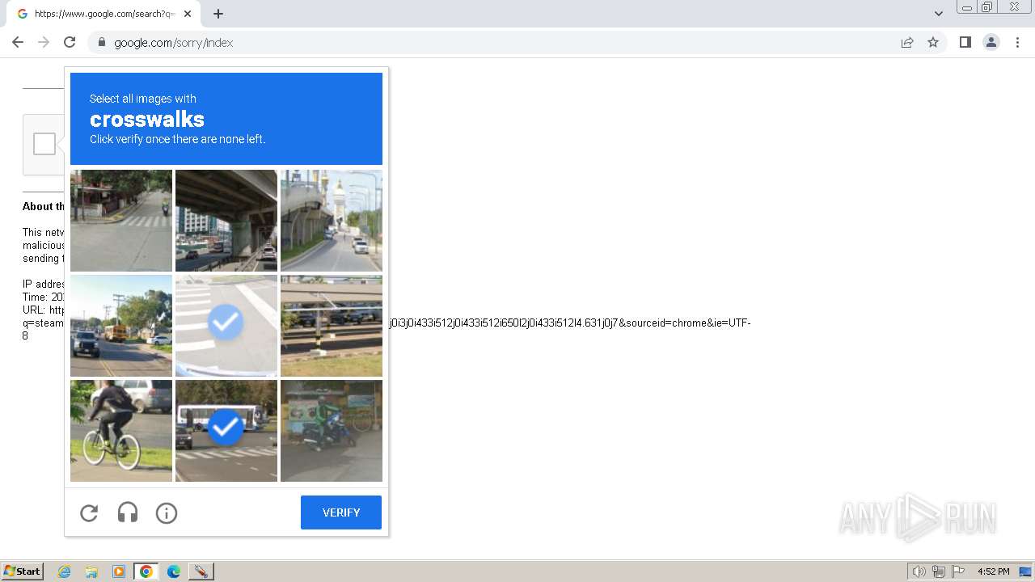Bookmark this tab with star icon

tap(933, 42)
